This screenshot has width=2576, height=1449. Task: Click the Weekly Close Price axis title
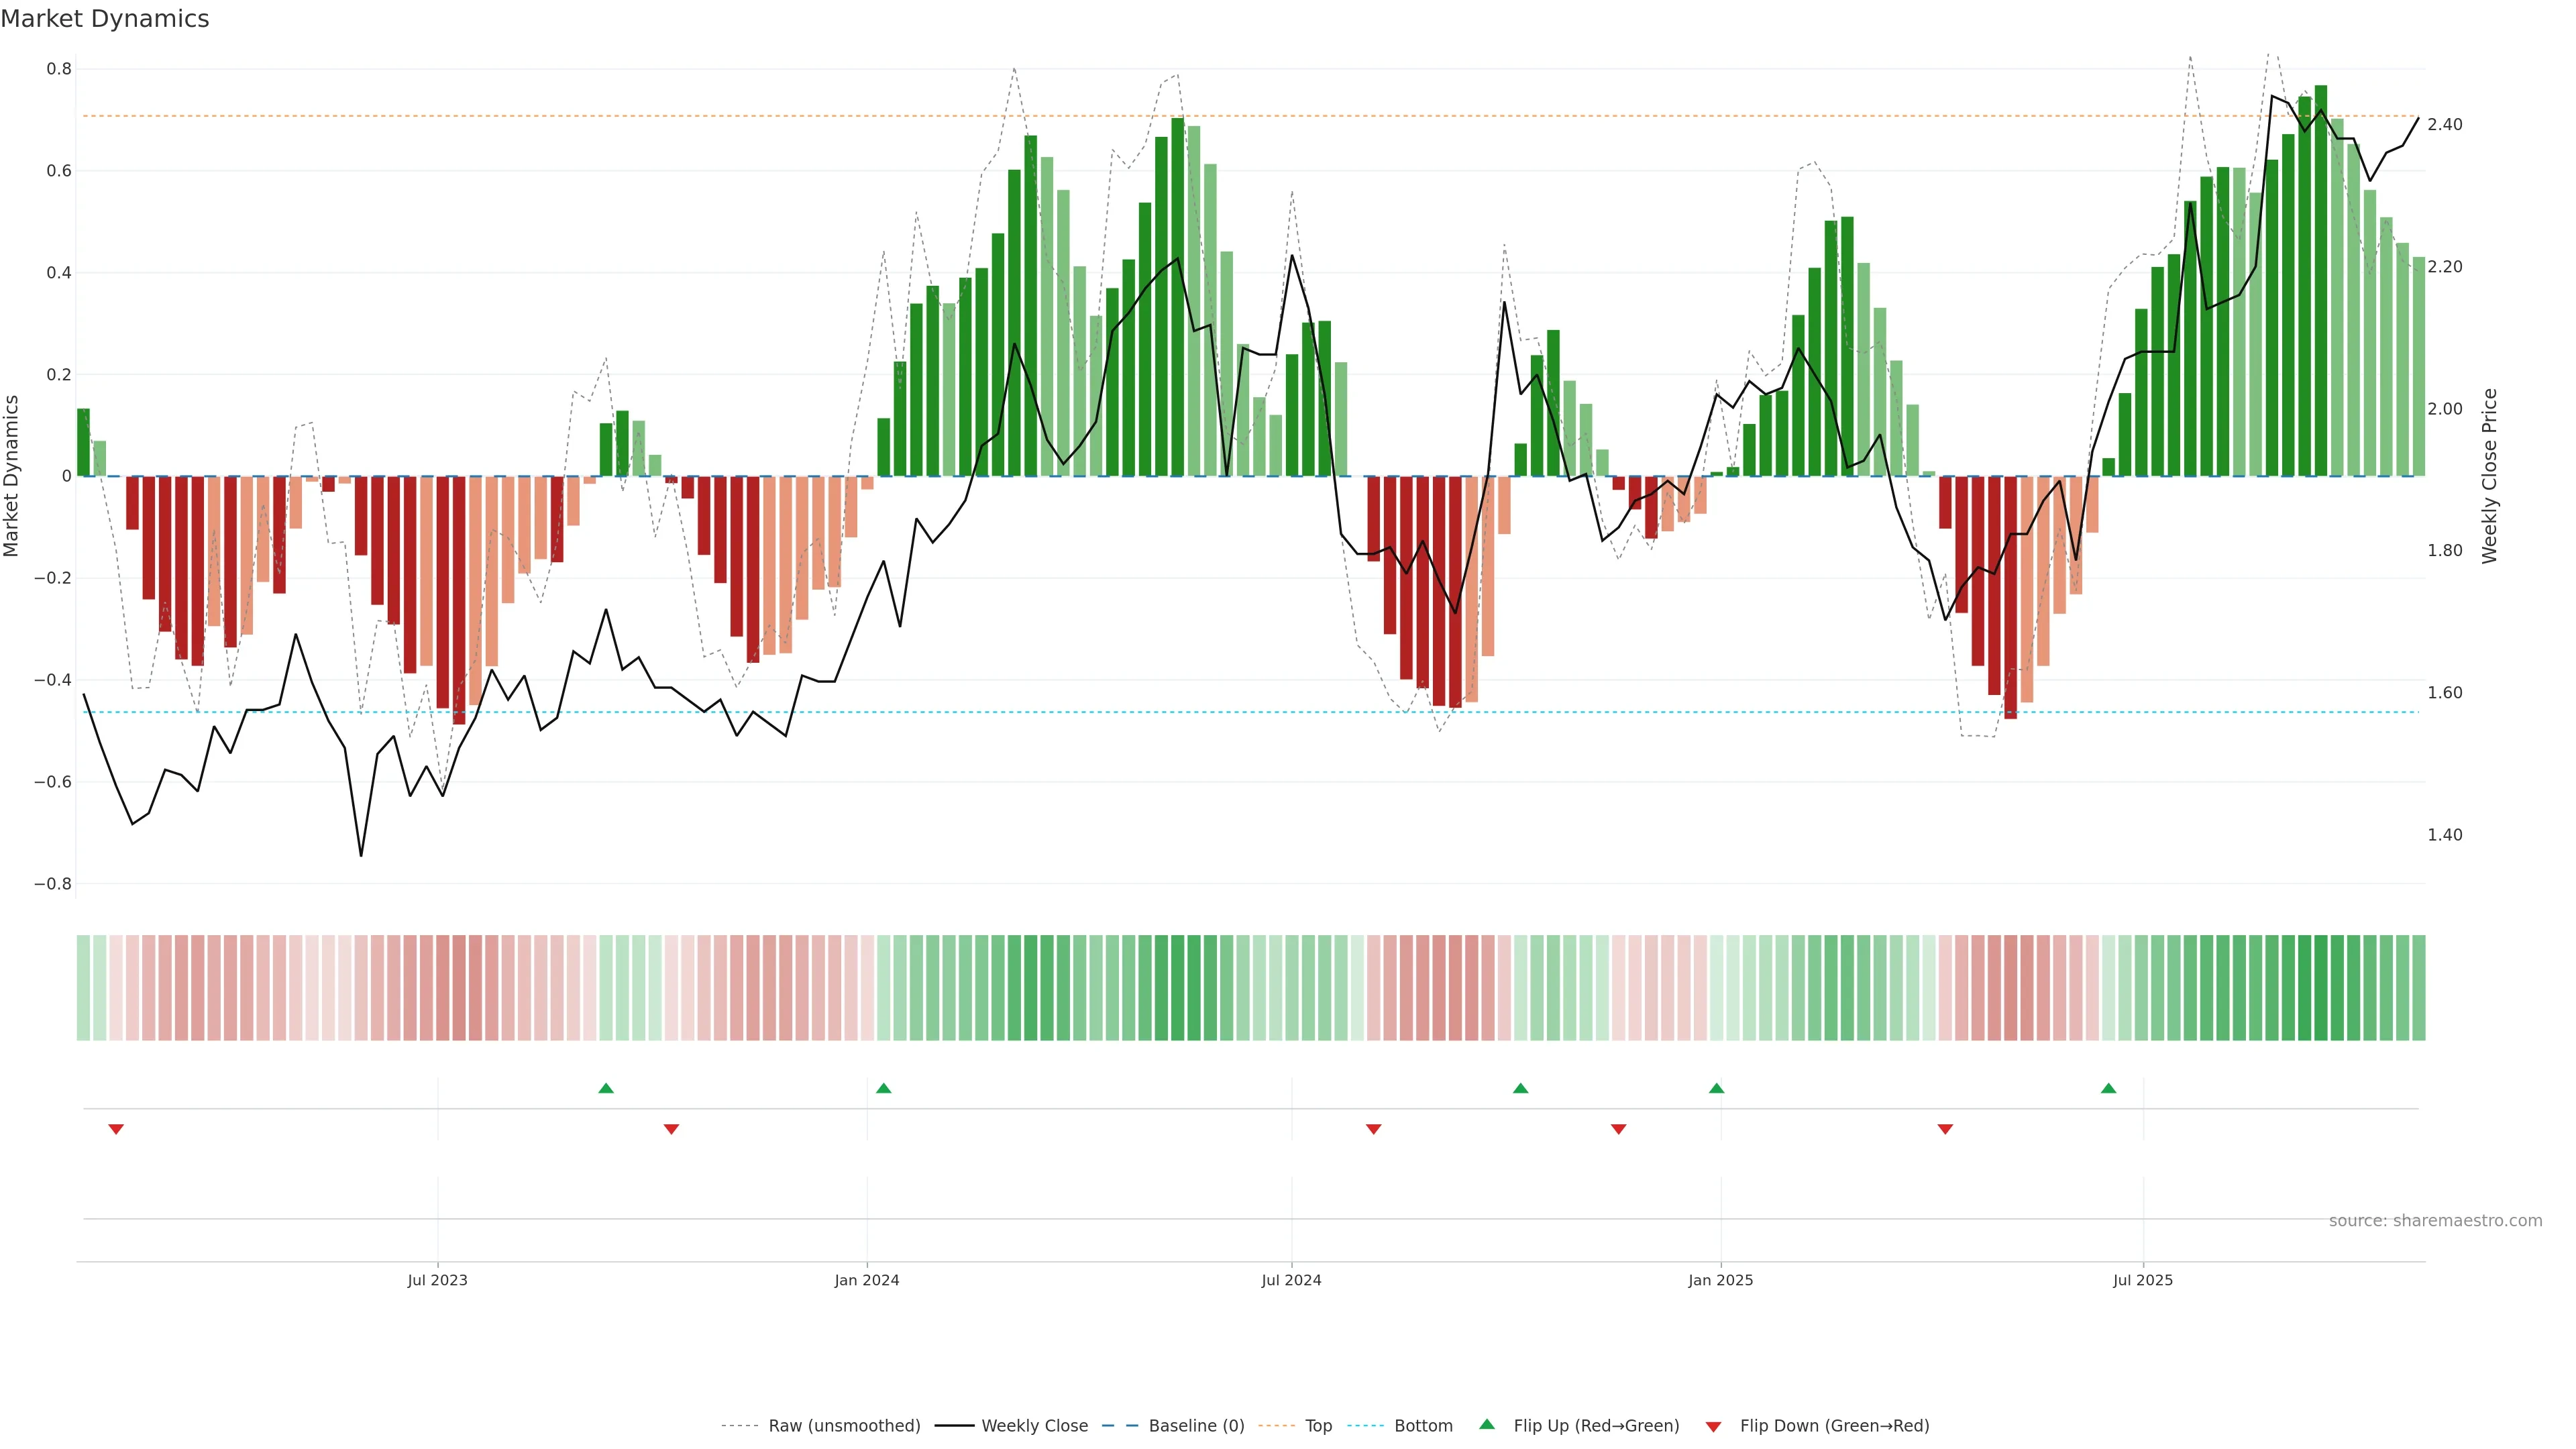pos(2489,476)
